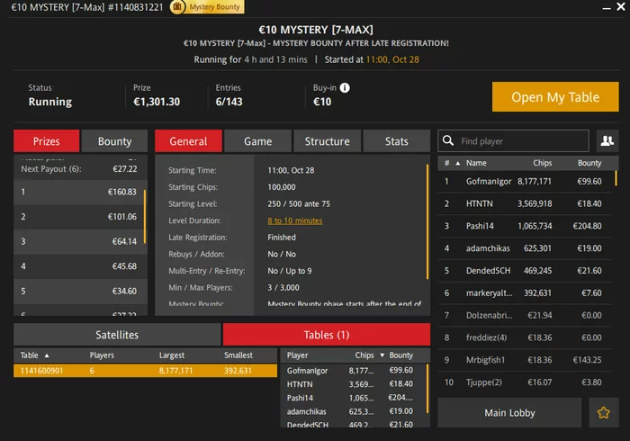This screenshot has width=630, height=441.
Task: Sort player list by rank arrow
Action: 457,163
